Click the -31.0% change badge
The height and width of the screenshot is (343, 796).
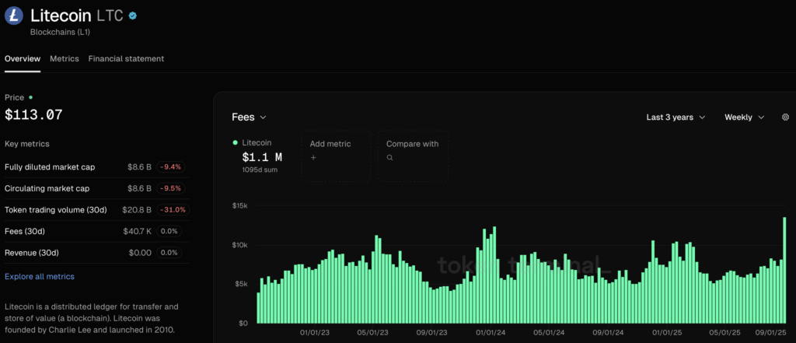[x=172, y=209]
